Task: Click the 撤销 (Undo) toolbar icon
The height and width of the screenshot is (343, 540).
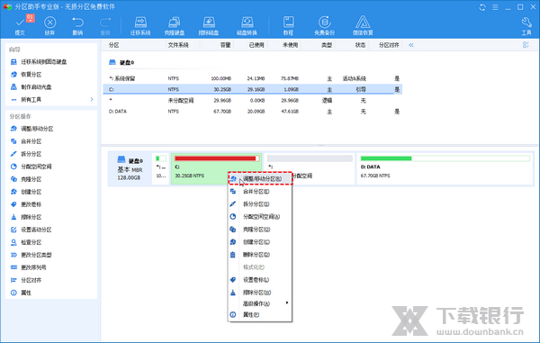Action: click(77, 26)
